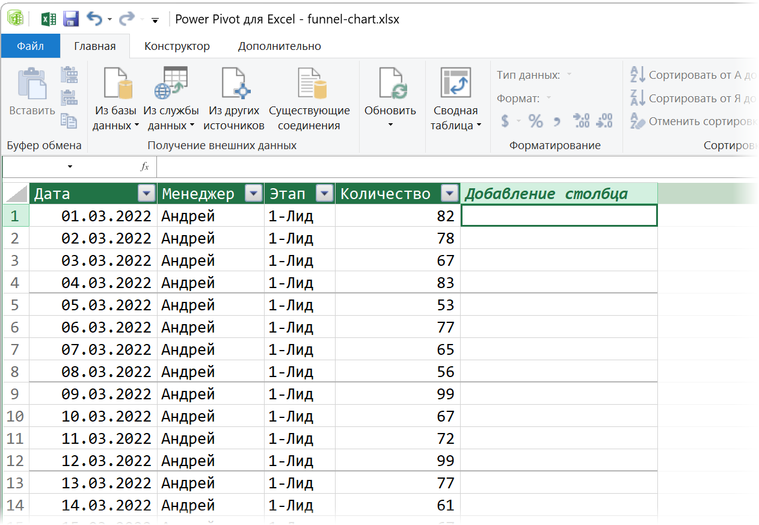
Task: Apply percent format icon
Action: [x=535, y=121]
